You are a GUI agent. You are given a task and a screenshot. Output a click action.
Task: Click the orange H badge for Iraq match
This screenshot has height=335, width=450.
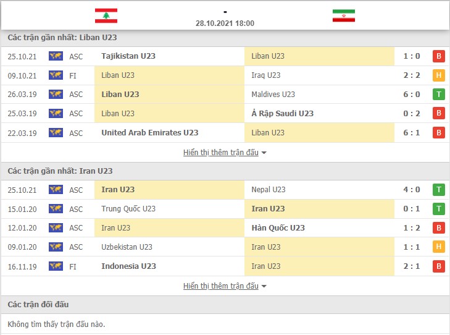pyautogui.click(x=438, y=75)
